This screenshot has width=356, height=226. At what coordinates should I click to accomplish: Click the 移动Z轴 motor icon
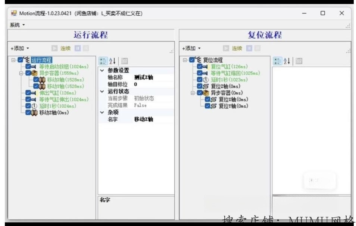click(x=34, y=112)
